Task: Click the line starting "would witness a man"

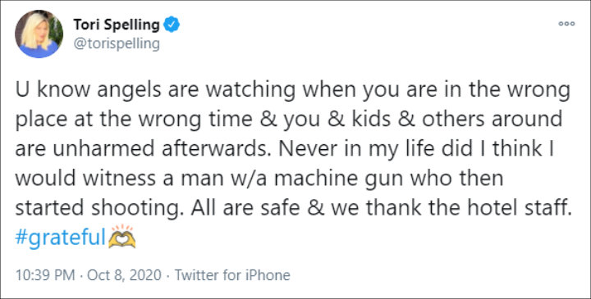Action: point(259,178)
